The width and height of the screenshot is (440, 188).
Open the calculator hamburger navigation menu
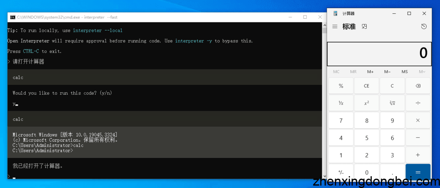(x=335, y=26)
